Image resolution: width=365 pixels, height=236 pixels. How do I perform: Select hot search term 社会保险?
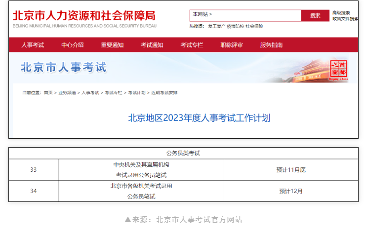pos(254,26)
